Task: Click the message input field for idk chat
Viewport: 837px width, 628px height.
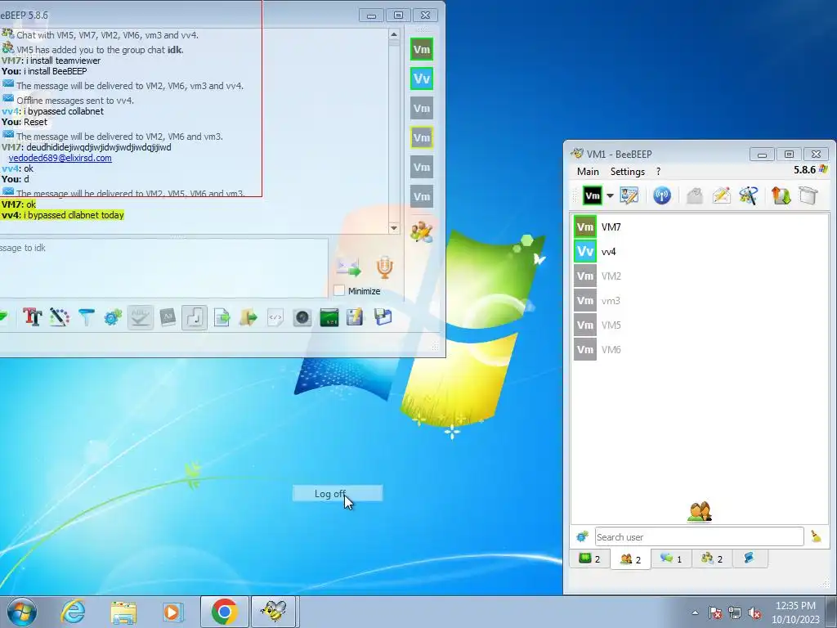Action: 163,267
